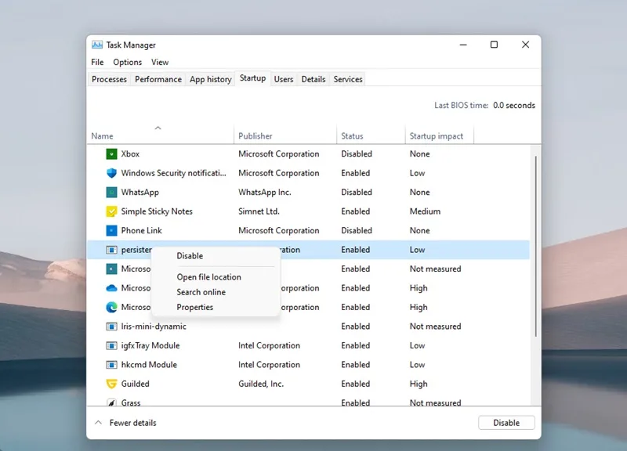This screenshot has width=627, height=451.
Task: Click the Microsoft Edge icon
Action: [111, 307]
